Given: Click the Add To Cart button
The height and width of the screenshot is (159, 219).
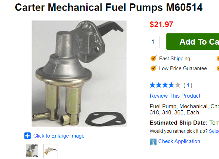Looking at the screenshot, I should [193, 42].
